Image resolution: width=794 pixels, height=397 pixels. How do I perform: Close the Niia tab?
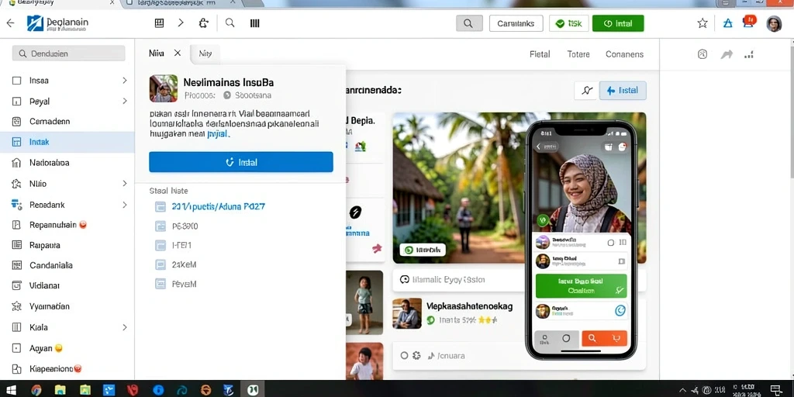click(x=178, y=53)
